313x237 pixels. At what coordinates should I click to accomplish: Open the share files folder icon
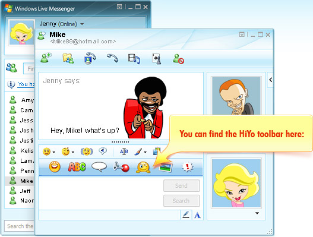tap(68, 58)
